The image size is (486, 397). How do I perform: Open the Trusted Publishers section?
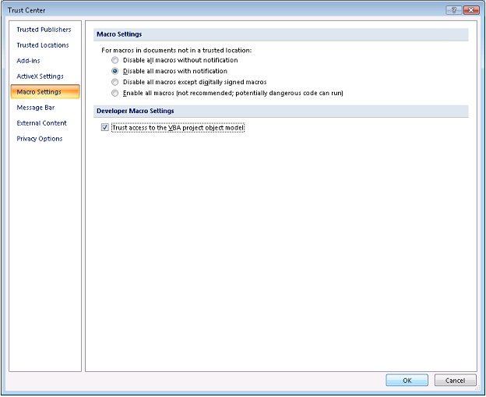point(44,30)
